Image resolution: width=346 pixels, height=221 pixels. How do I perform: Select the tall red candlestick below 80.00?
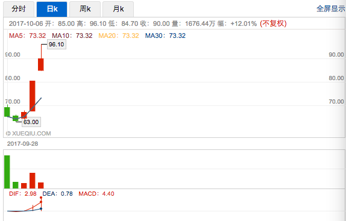[33, 96]
